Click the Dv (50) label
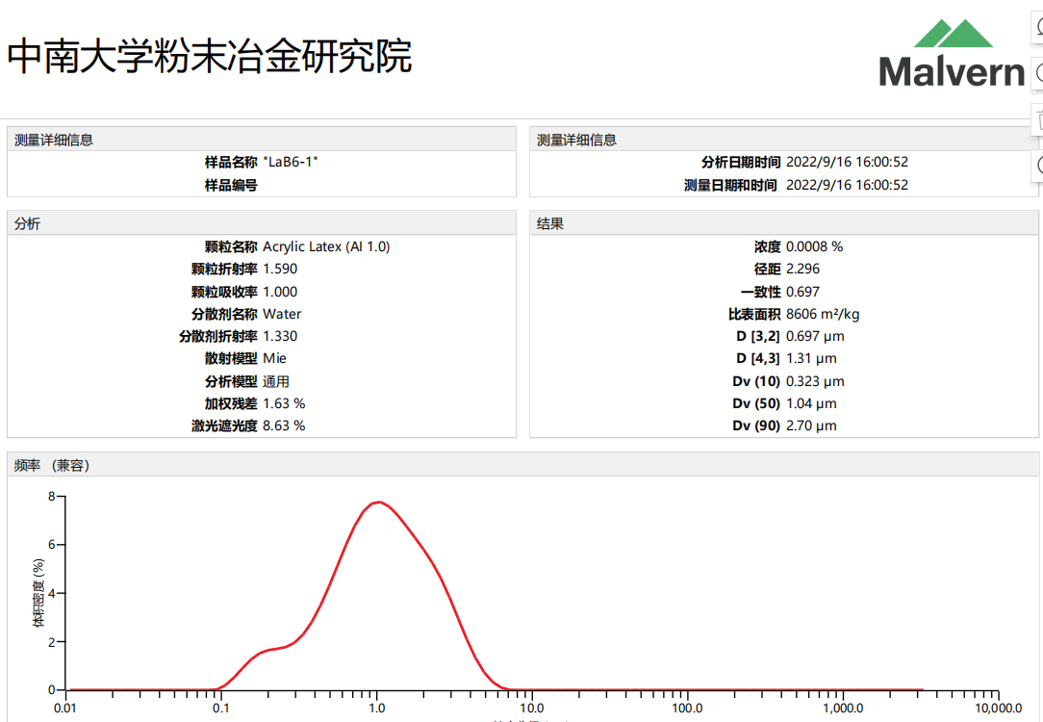Screen dimensions: 1043x722 pyautogui.click(x=756, y=403)
